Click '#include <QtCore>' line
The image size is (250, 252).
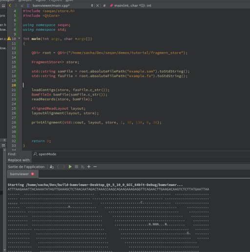pos(42,16)
